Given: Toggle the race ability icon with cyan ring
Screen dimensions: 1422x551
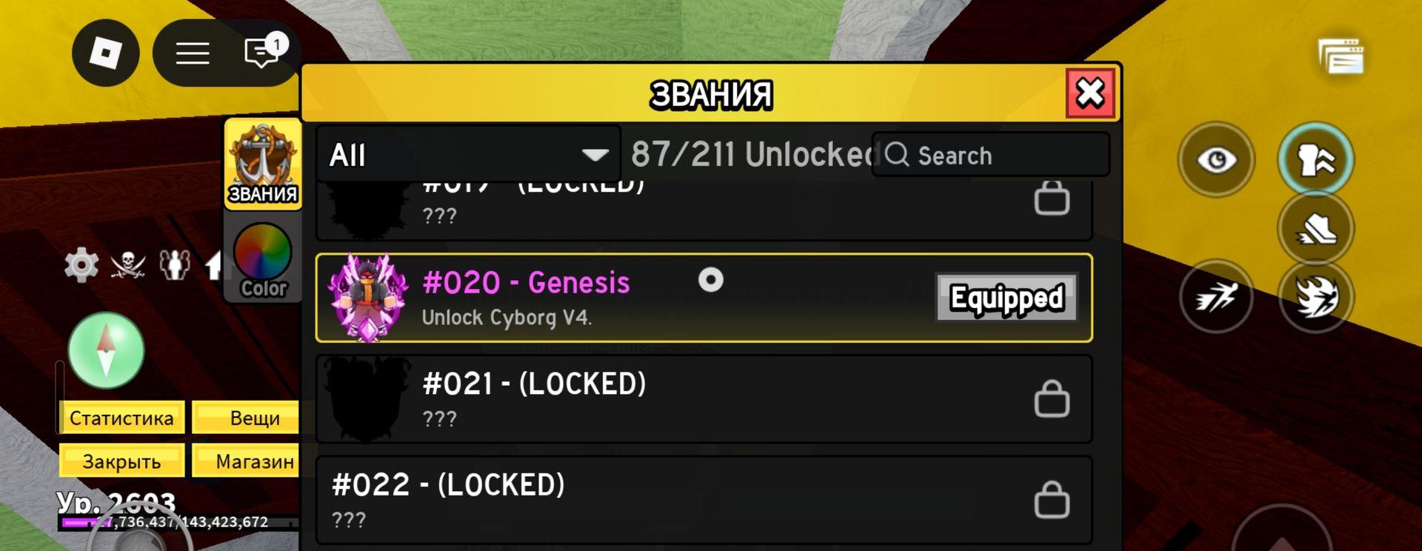Looking at the screenshot, I should tap(1316, 159).
